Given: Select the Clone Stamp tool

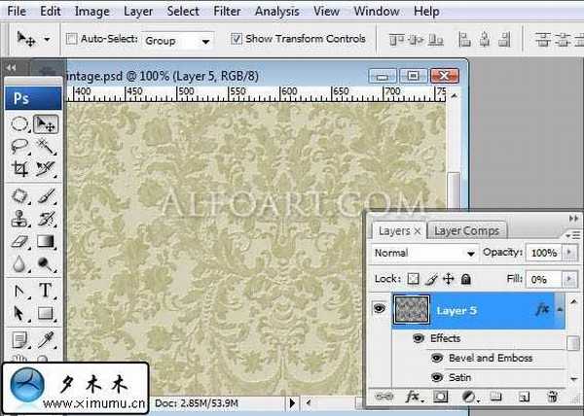Looking at the screenshot, I should (19, 218).
